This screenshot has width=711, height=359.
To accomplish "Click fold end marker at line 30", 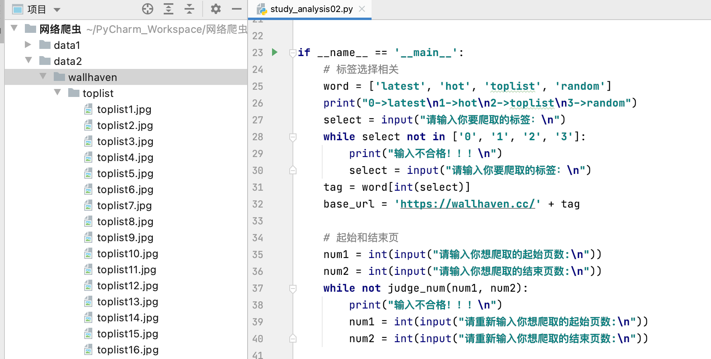I will [293, 170].
